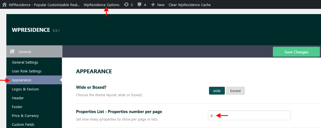The image size is (321, 128).
Task: Open WPResidence site name link
Action: click(44, 5)
